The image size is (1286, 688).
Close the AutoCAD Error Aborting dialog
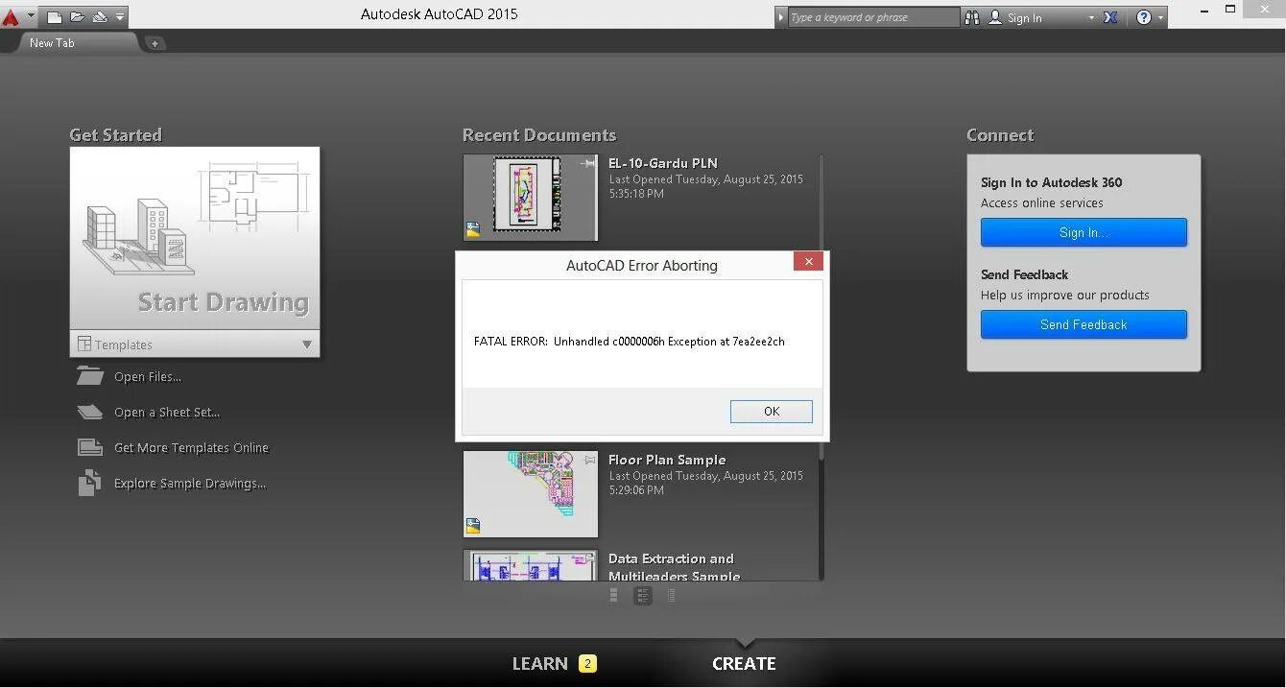tap(808, 261)
